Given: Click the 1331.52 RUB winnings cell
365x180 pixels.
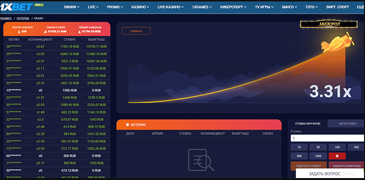Looking at the screenshot, I should pyautogui.click(x=96, y=134).
